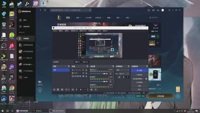
Task: Click the 正在启动 launch button in WeGame
Action: [x=160, y=96]
